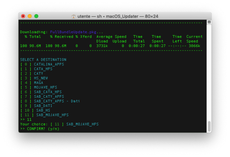Click the 'Average Speed' column header

pyautogui.click(x=111, y=37)
